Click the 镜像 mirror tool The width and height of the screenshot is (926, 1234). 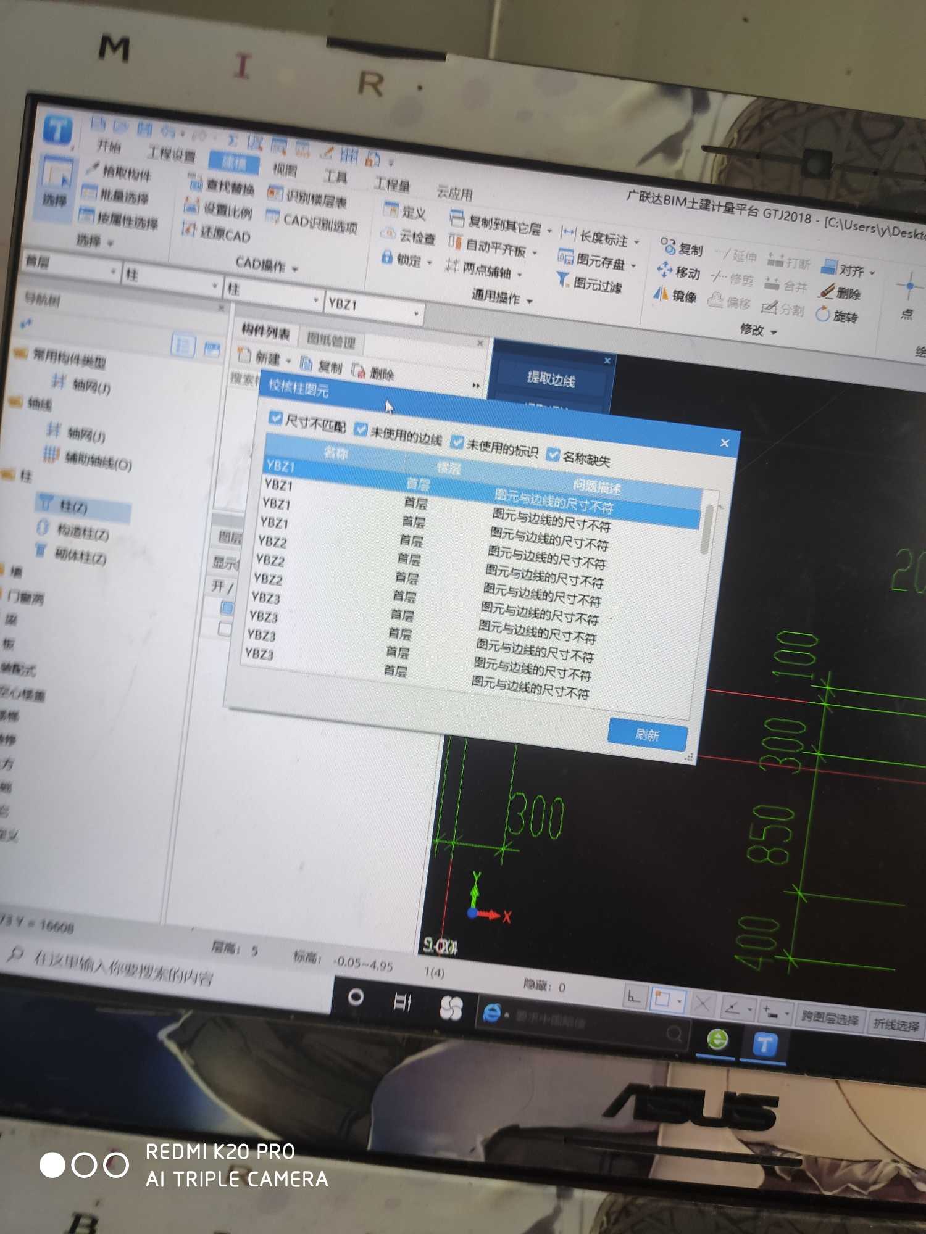pyautogui.click(x=674, y=295)
